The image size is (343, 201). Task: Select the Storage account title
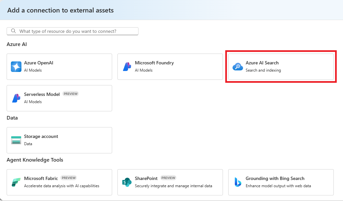(41, 136)
